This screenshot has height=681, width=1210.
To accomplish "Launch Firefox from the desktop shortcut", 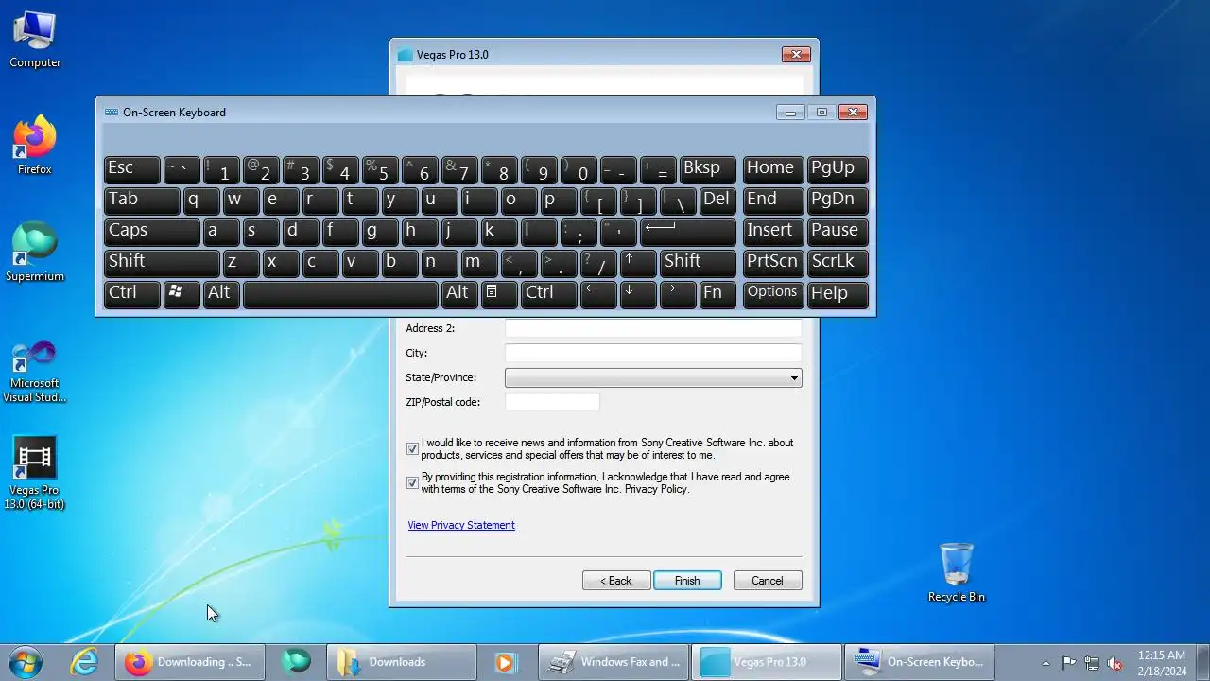I will coord(35,146).
